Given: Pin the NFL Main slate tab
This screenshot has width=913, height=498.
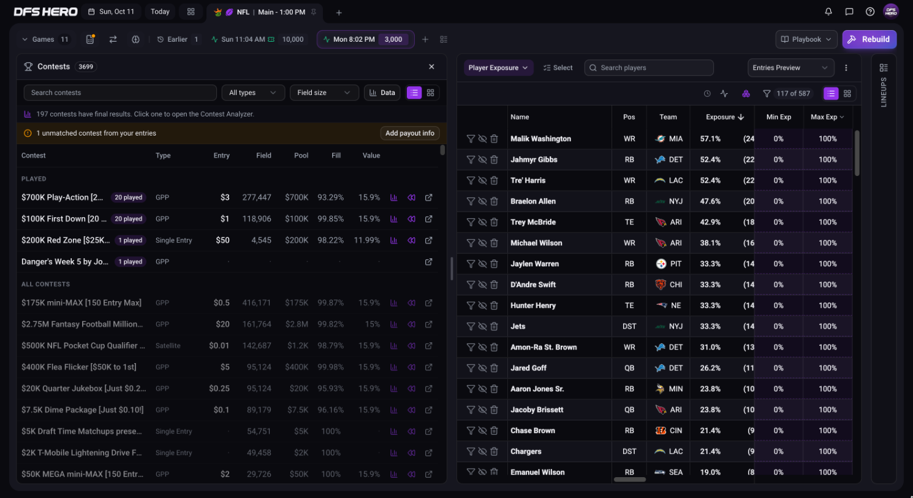Looking at the screenshot, I should click(x=314, y=12).
